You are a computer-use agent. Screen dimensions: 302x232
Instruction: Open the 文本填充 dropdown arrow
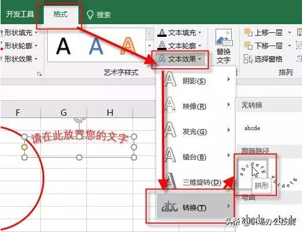[x=199, y=33]
